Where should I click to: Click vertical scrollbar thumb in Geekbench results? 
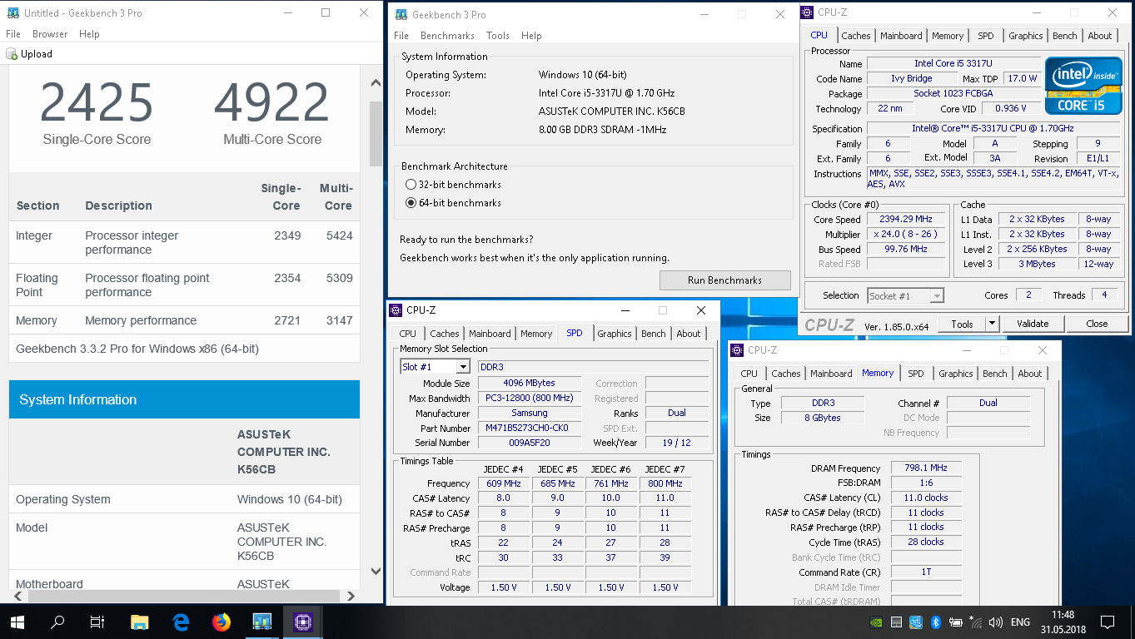(376, 134)
